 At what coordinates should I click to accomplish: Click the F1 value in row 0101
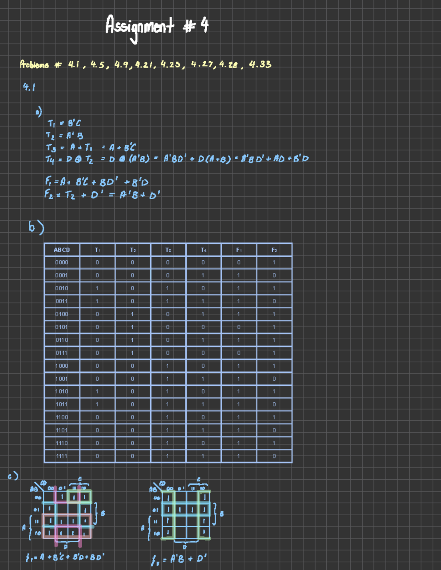click(239, 327)
